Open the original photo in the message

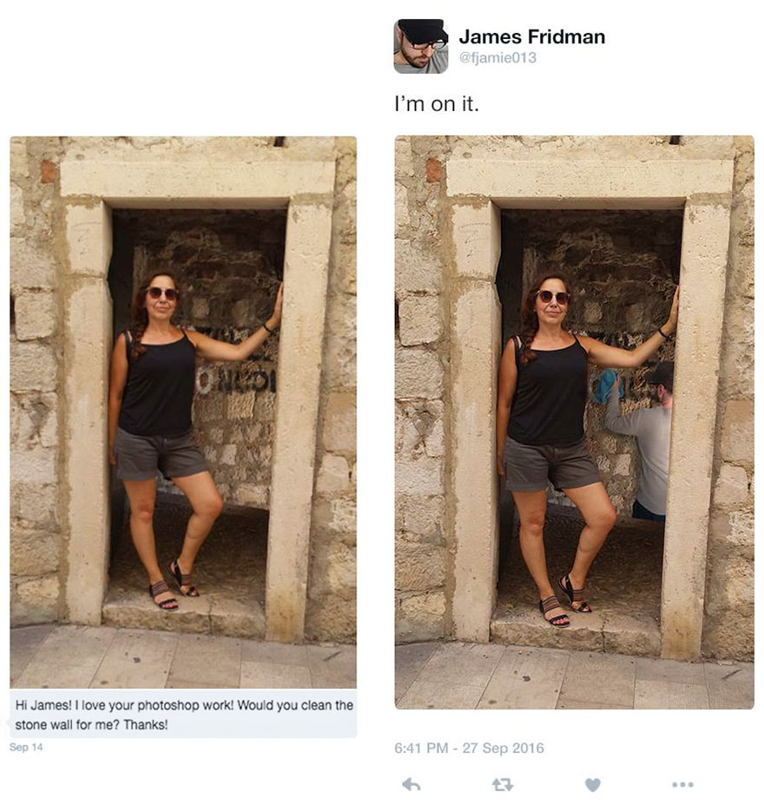pos(183,412)
